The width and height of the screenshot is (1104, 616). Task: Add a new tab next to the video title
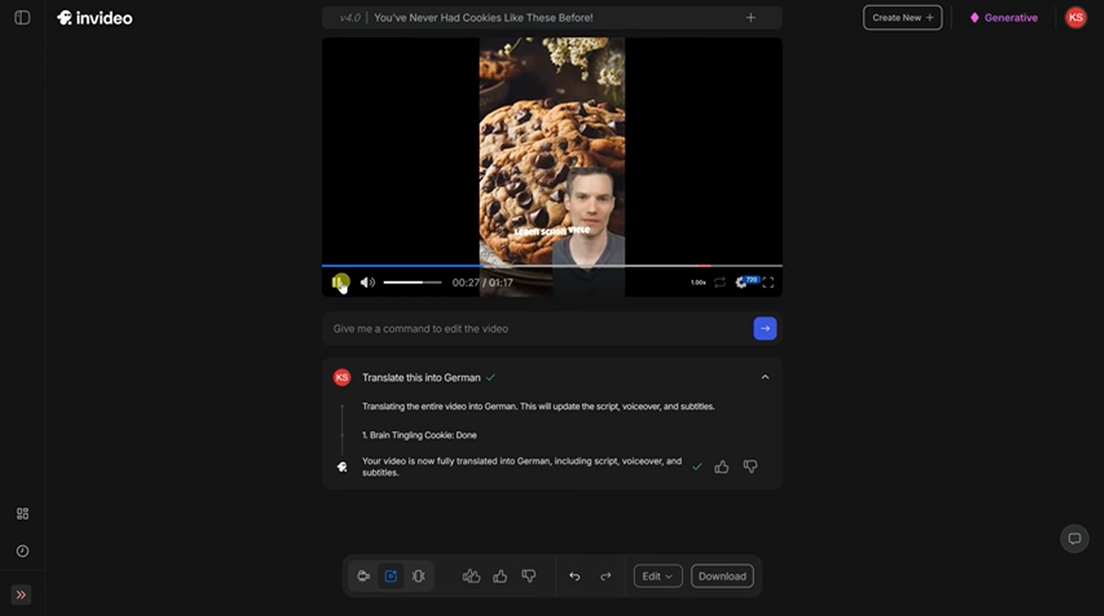click(750, 17)
